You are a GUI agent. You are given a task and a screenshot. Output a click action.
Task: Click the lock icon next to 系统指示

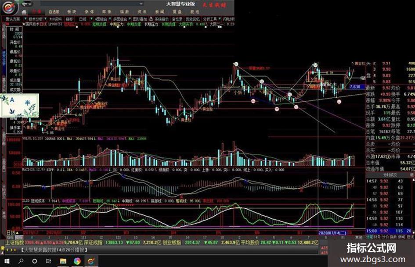[151, 19]
